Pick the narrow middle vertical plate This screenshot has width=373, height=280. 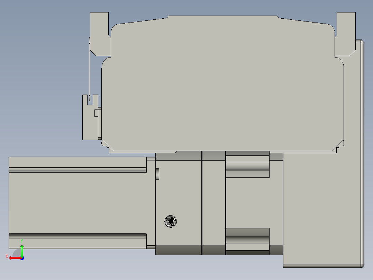214,203
